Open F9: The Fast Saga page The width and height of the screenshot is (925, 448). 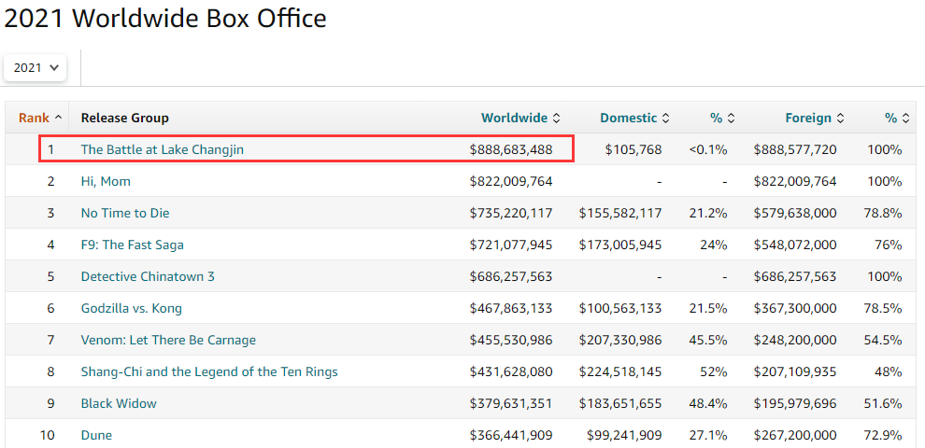(x=133, y=245)
